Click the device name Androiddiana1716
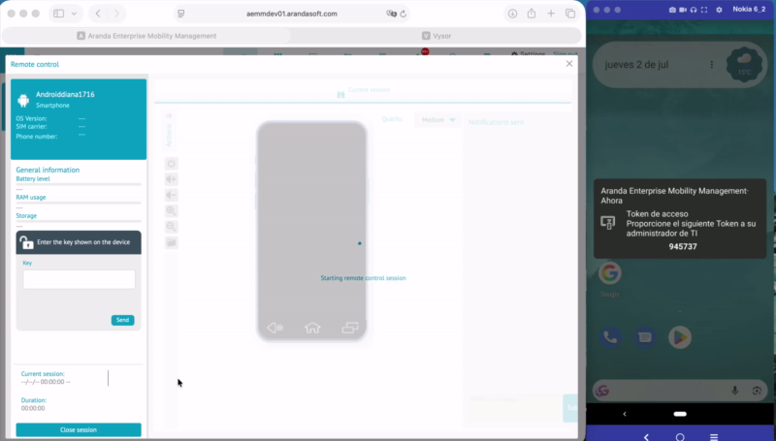776x441 pixels. (x=65, y=94)
